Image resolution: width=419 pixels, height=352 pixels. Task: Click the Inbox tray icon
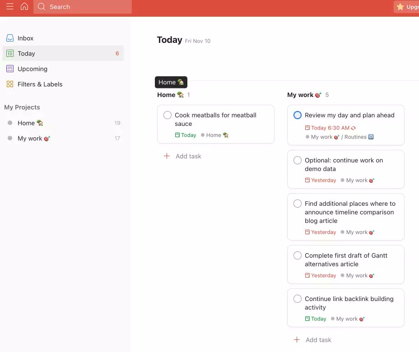[10, 38]
